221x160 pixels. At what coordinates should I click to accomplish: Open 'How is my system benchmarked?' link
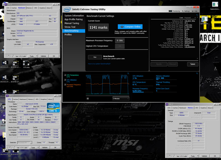click(x=99, y=64)
